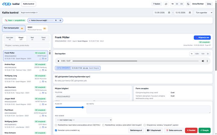Switch language to TR

(x=172, y=4)
